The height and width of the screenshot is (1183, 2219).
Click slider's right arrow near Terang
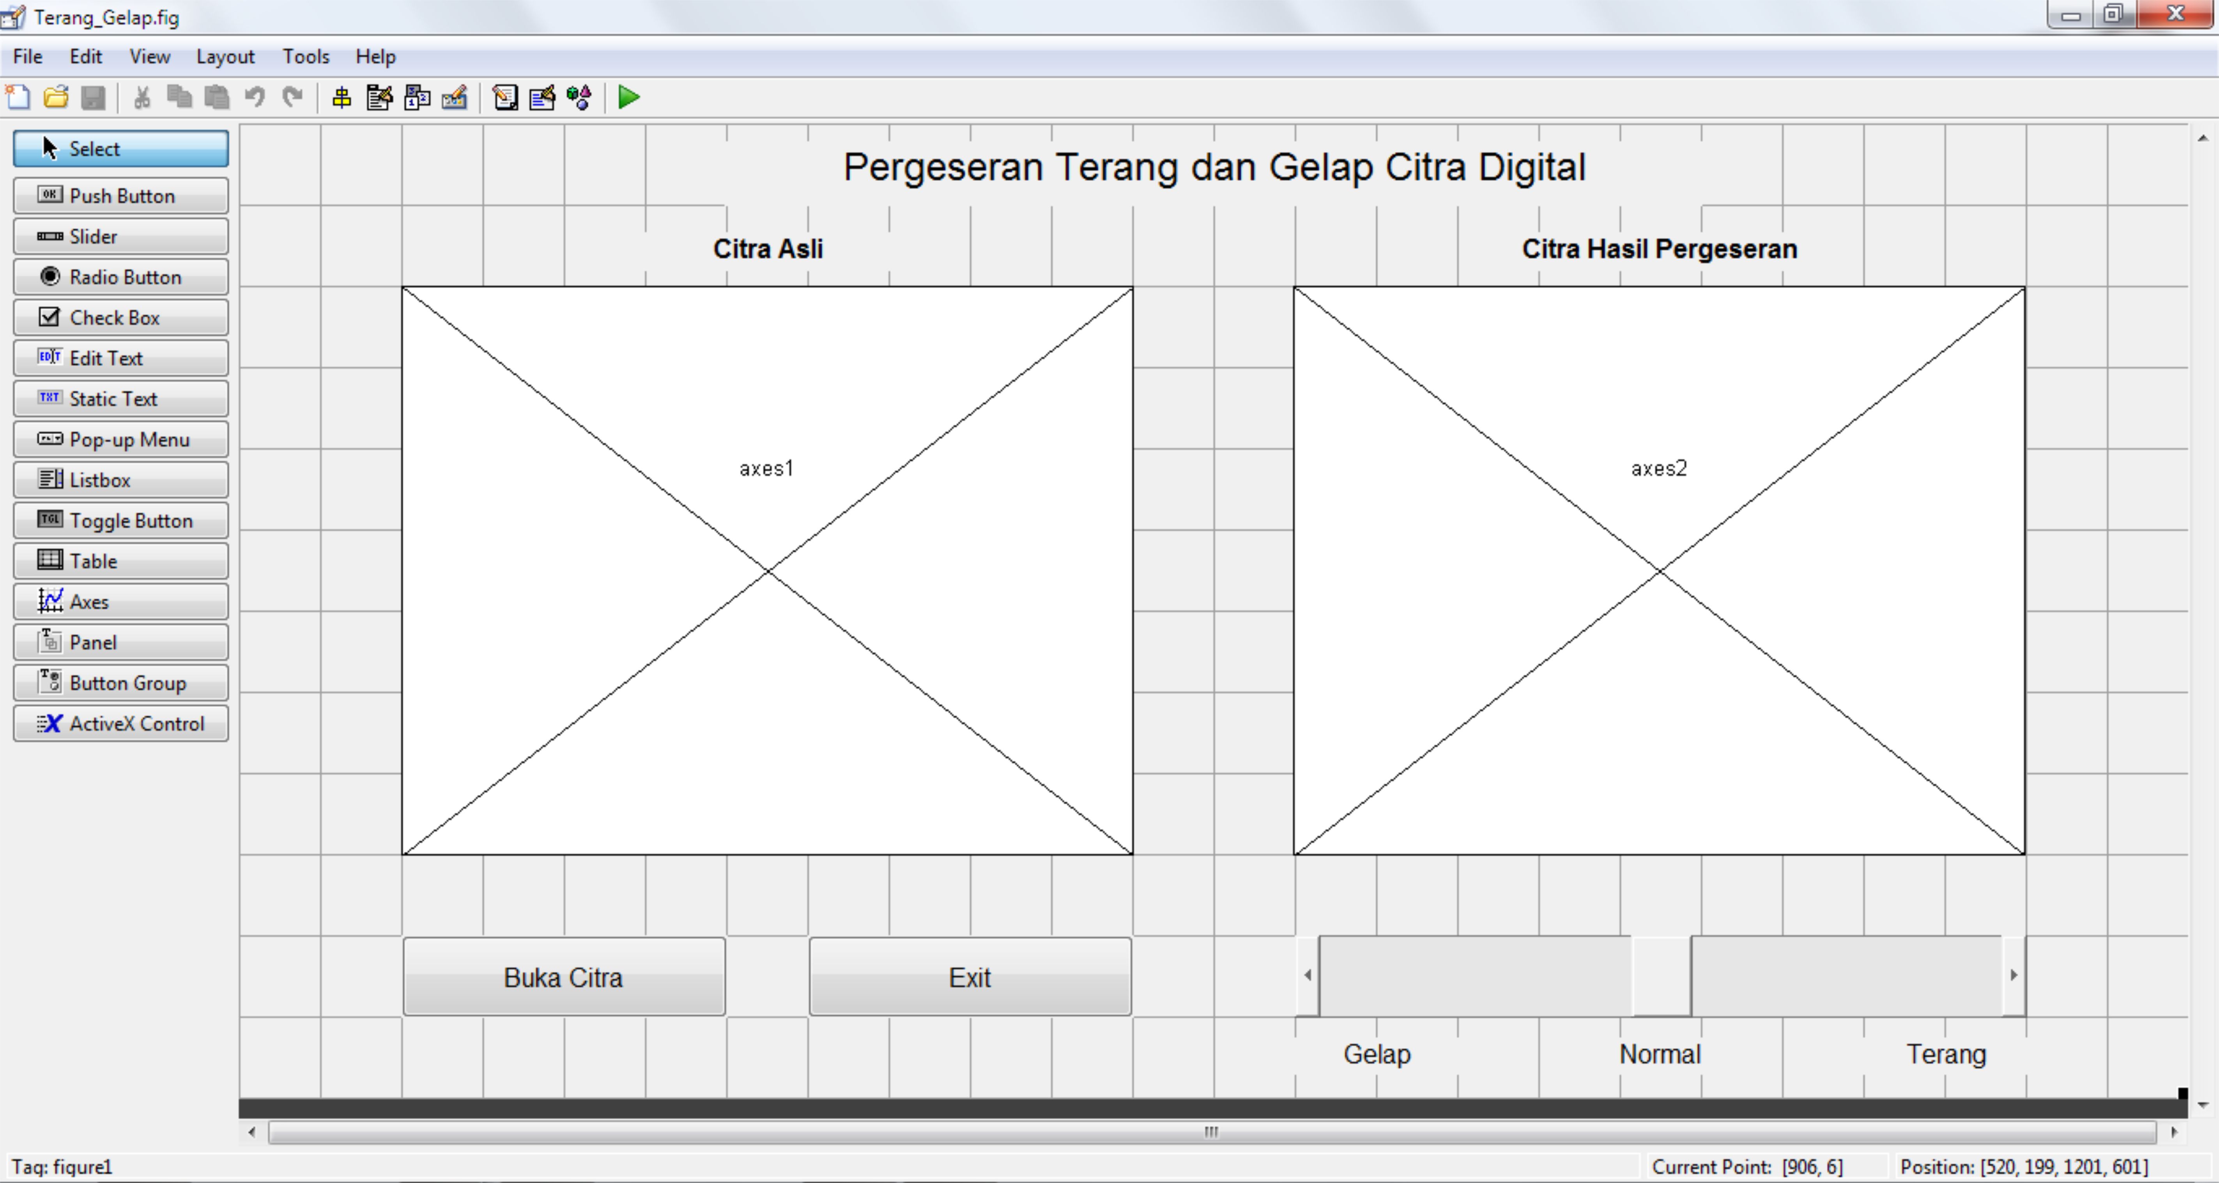coord(2013,975)
